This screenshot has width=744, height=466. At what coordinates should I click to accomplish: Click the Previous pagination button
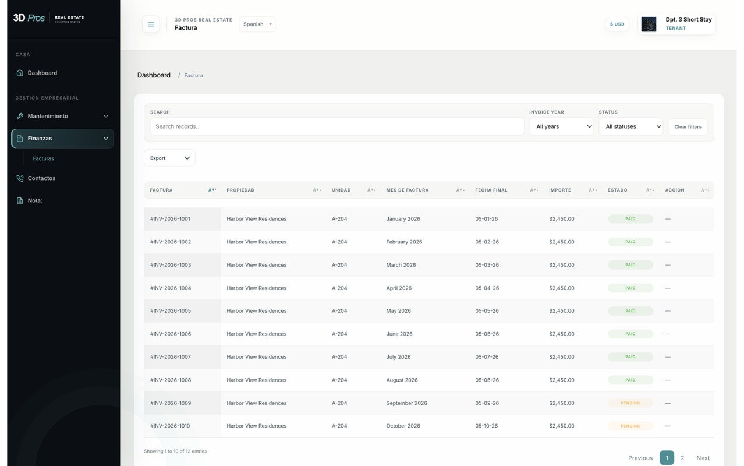640,458
